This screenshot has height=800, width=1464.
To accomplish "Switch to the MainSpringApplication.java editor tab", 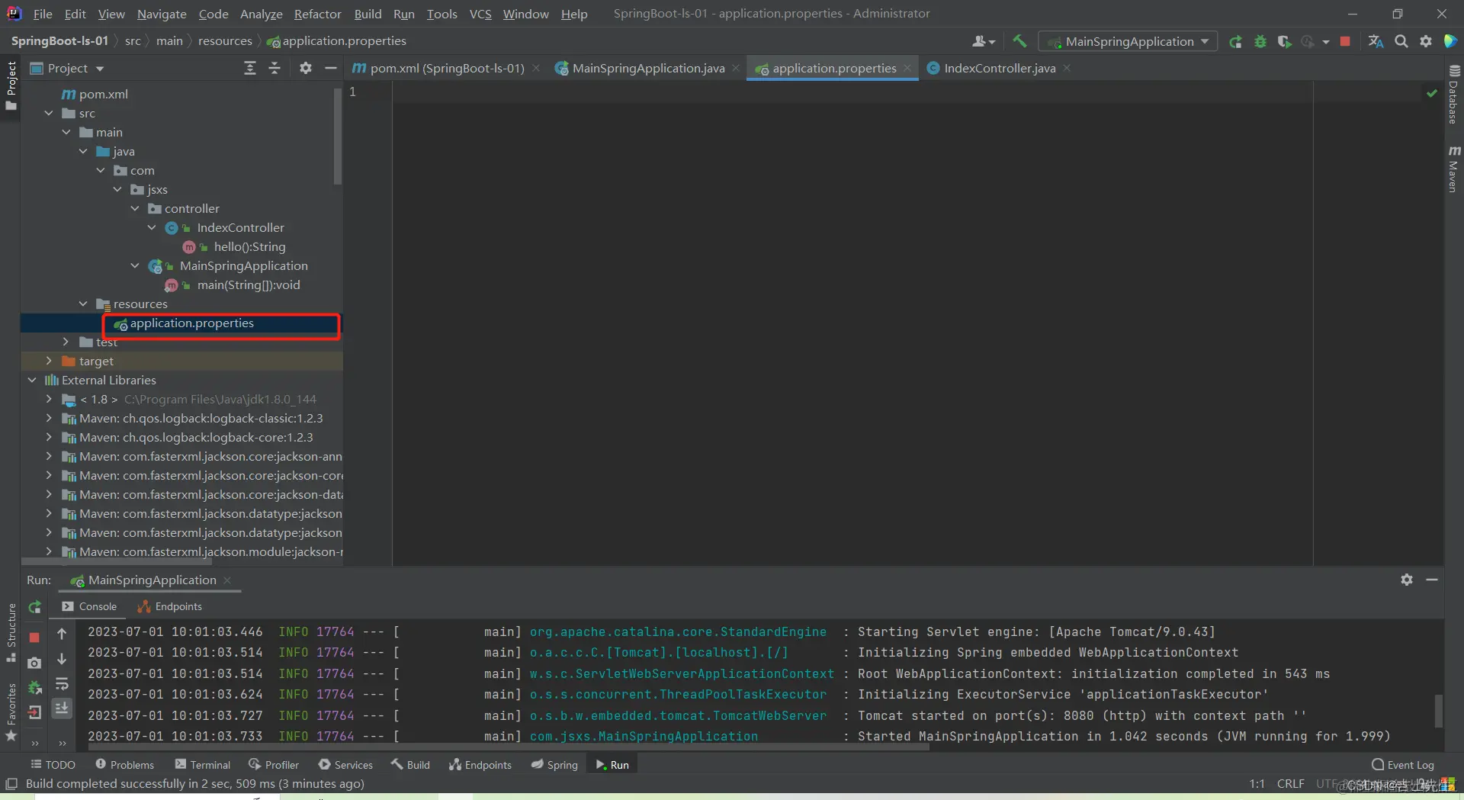I will (x=648, y=69).
